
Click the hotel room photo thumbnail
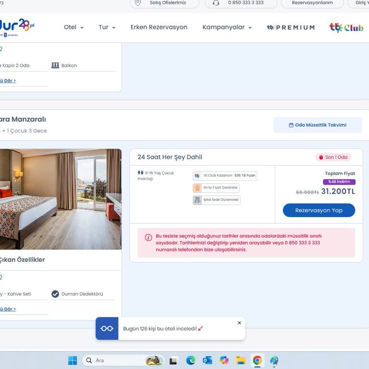click(61, 199)
